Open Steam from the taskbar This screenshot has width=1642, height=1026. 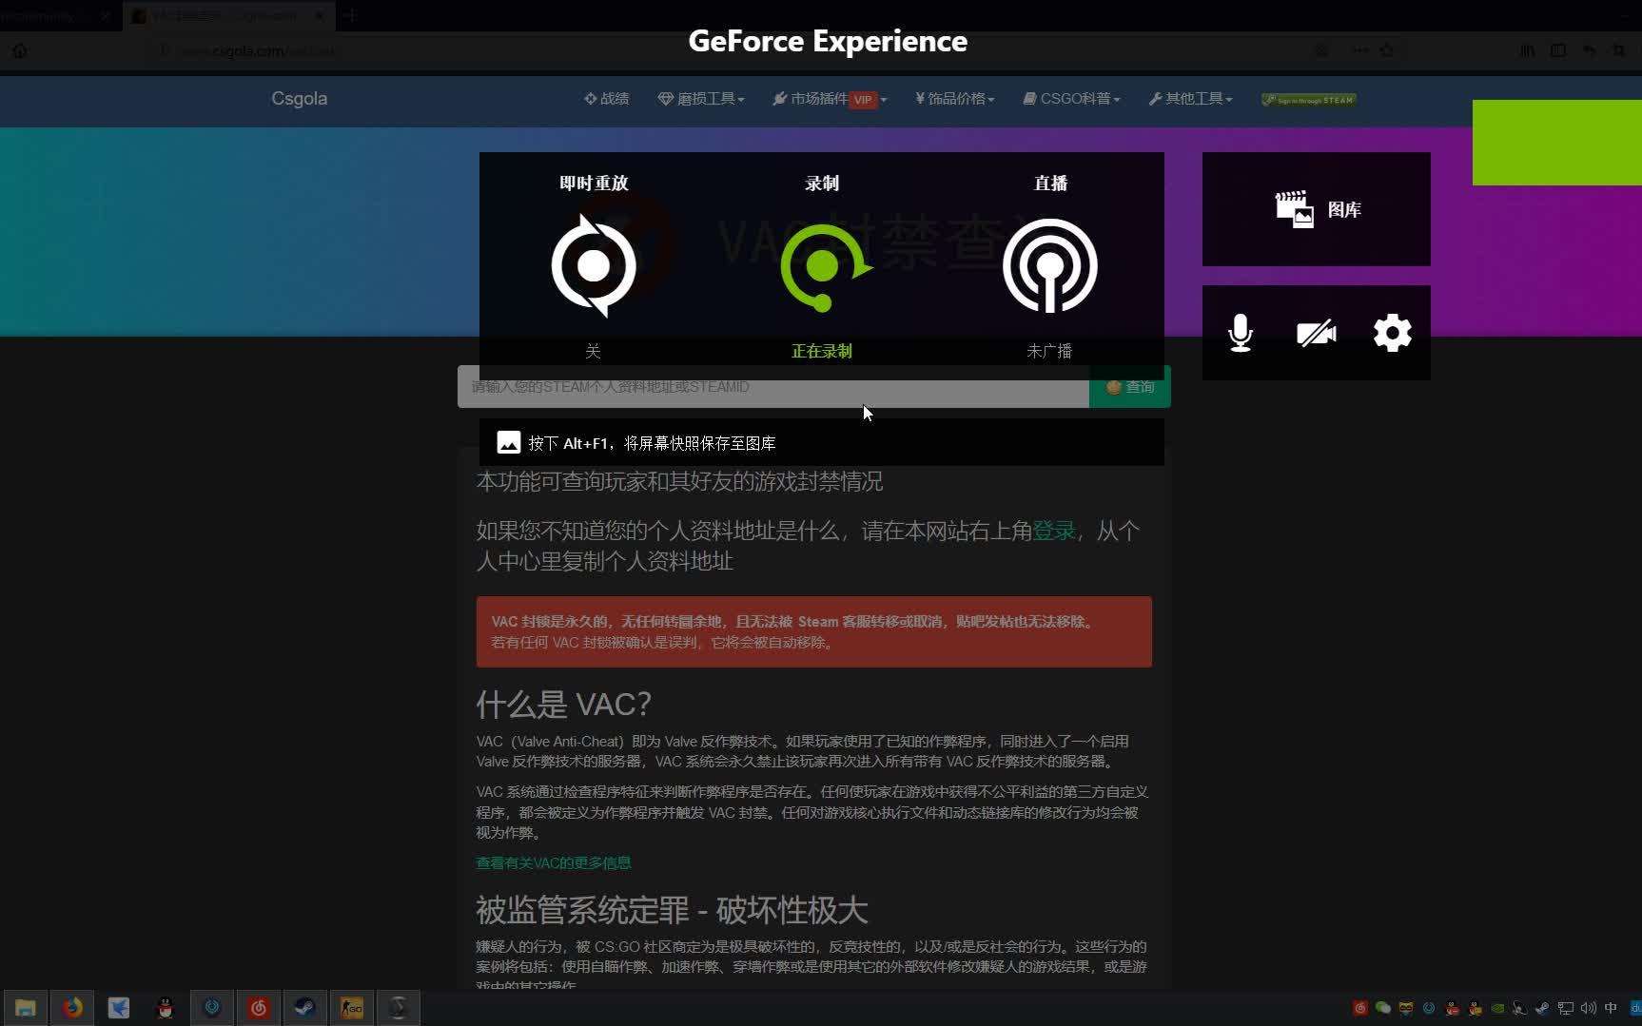click(305, 1008)
